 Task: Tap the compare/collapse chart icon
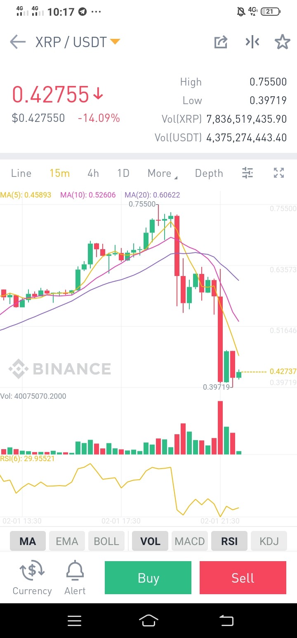(x=252, y=42)
